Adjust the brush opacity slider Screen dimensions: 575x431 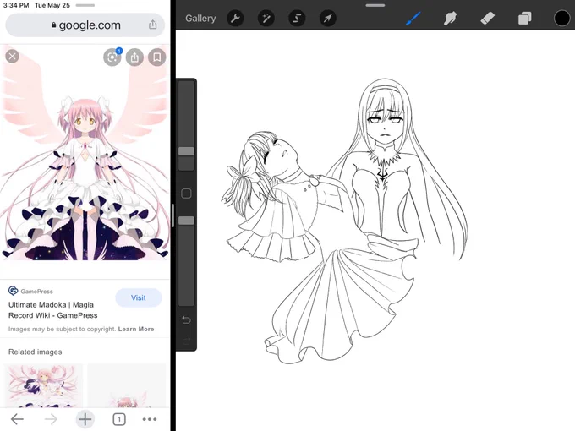[x=186, y=221]
